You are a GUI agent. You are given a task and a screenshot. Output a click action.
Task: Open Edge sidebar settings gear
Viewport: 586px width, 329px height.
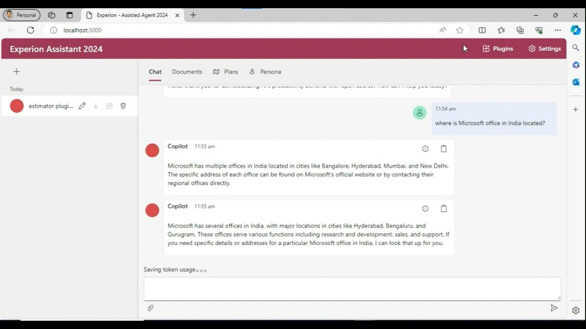pyautogui.click(x=576, y=310)
